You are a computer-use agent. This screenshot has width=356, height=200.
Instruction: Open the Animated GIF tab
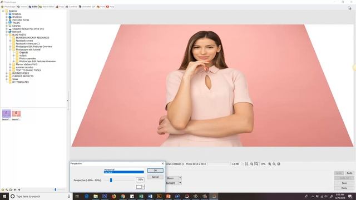(87, 7)
